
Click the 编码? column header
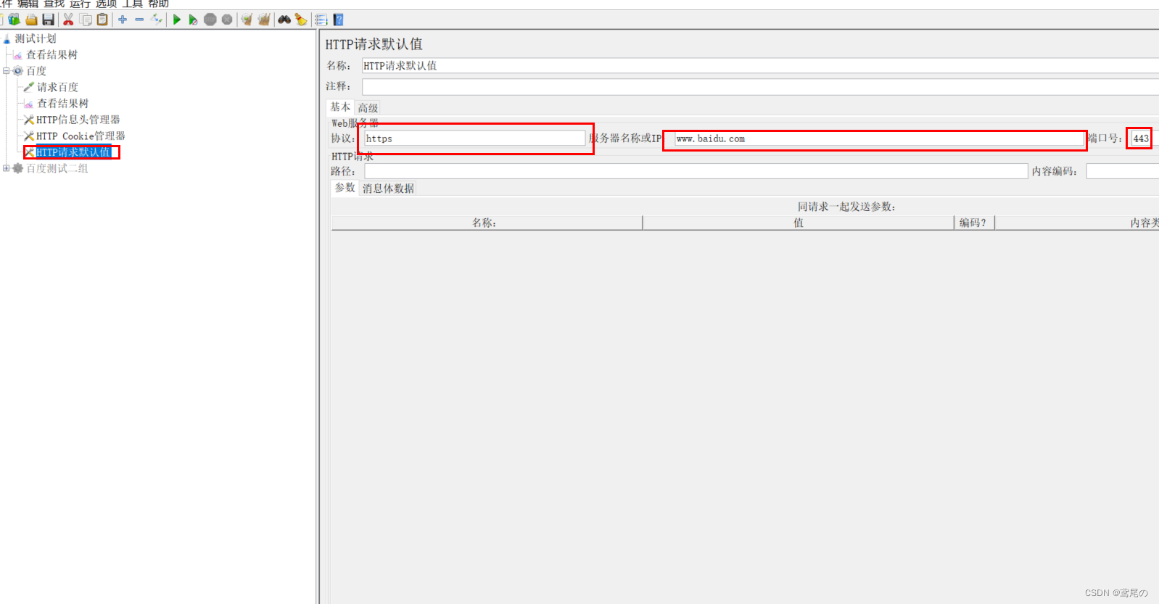(x=974, y=223)
